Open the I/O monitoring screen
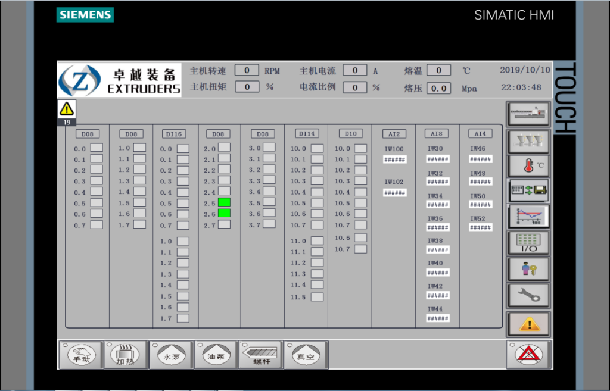 528,243
